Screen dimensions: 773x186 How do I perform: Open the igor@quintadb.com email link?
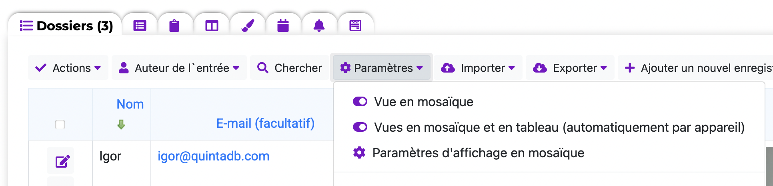click(x=214, y=156)
